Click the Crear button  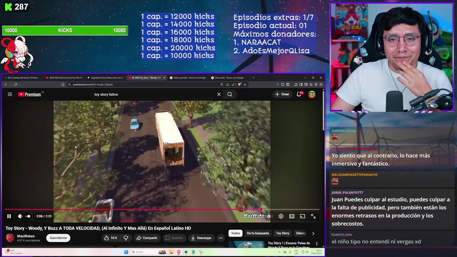(282, 94)
